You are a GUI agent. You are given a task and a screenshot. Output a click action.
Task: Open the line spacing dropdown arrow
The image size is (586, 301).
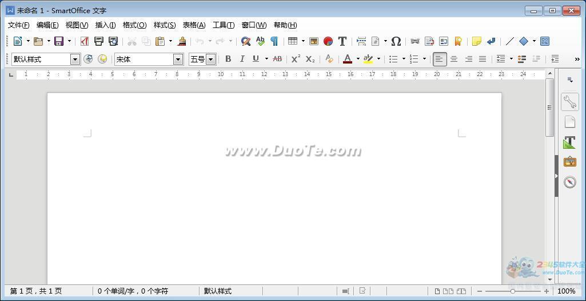511,59
